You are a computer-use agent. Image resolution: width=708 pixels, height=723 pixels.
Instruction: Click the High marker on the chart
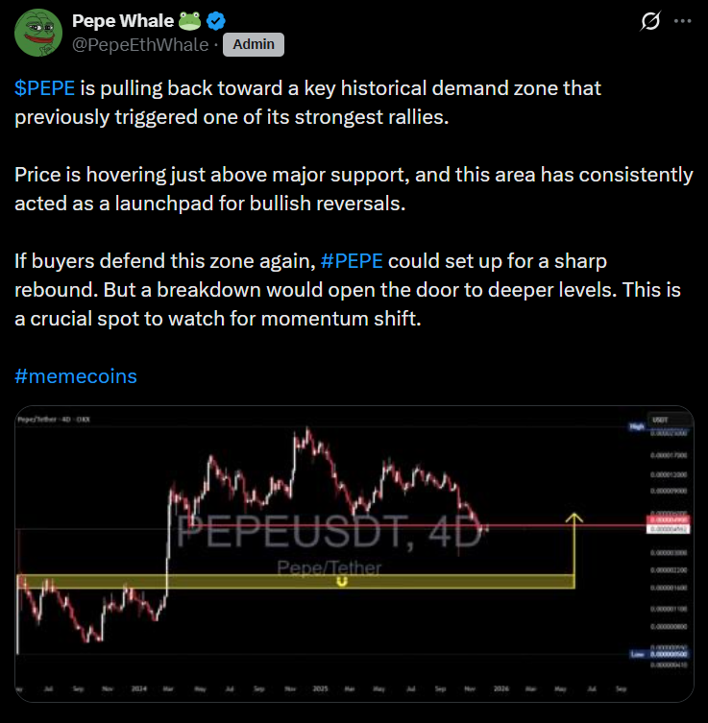coord(636,424)
